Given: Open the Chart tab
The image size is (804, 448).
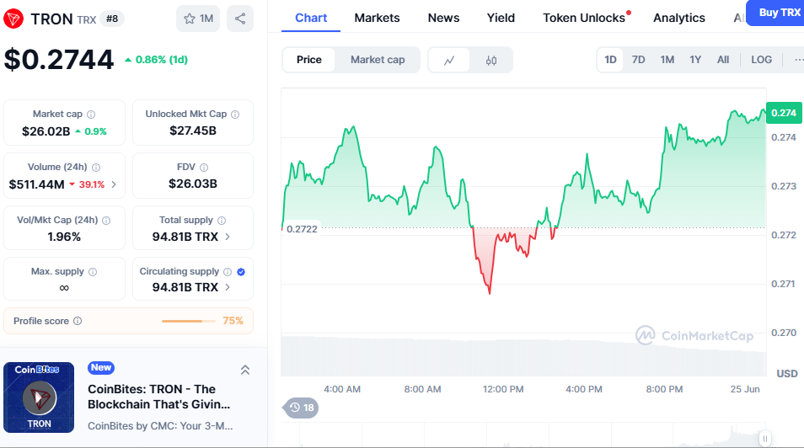Looking at the screenshot, I should point(311,18).
